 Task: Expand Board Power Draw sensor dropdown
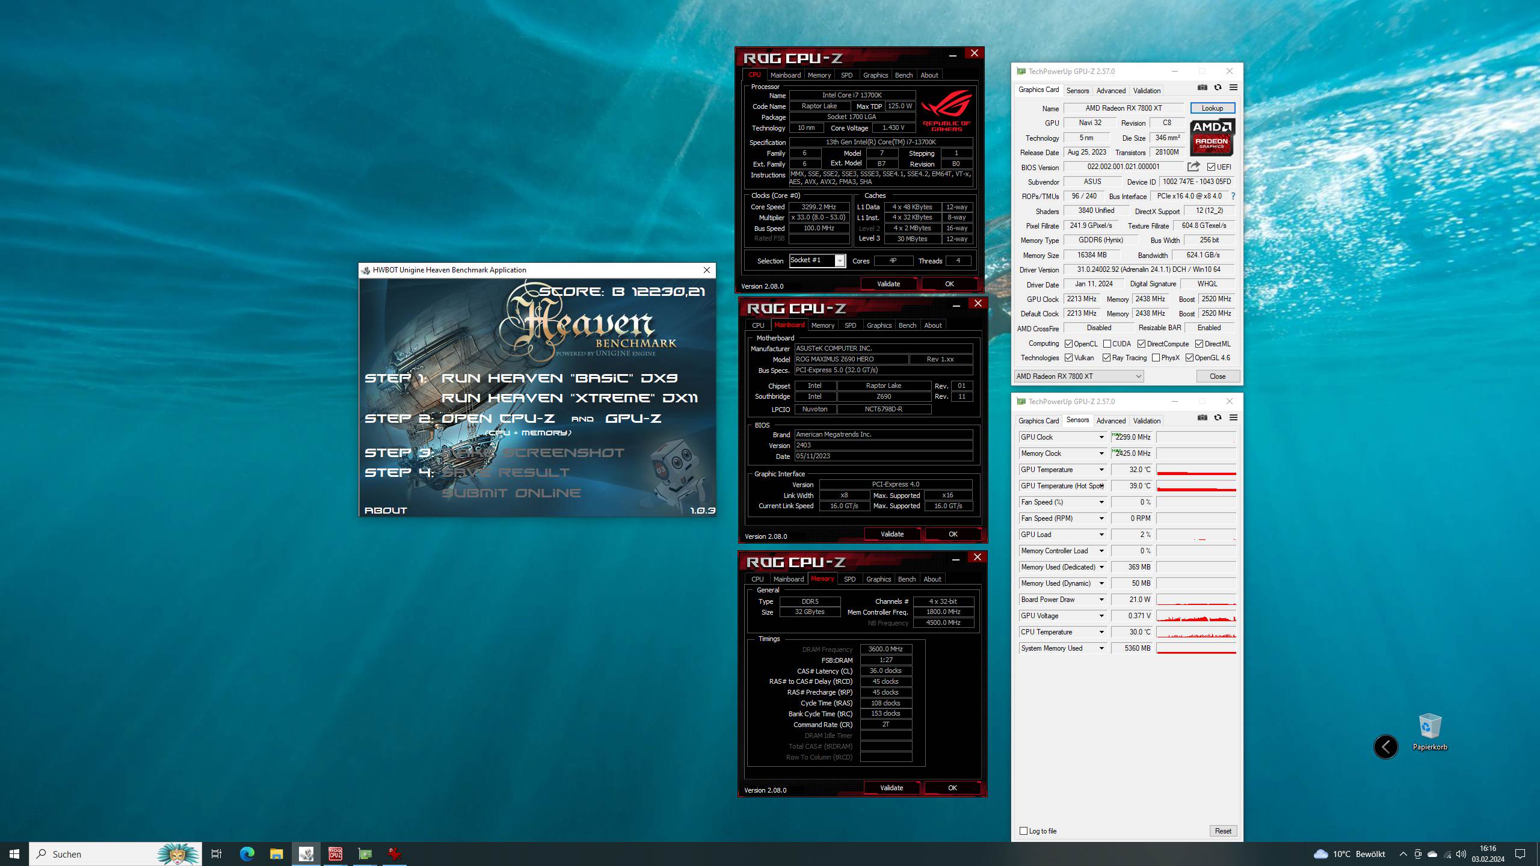[x=1101, y=600]
